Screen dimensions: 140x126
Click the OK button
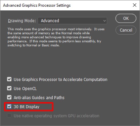pyautogui.click(x=126, y=18)
